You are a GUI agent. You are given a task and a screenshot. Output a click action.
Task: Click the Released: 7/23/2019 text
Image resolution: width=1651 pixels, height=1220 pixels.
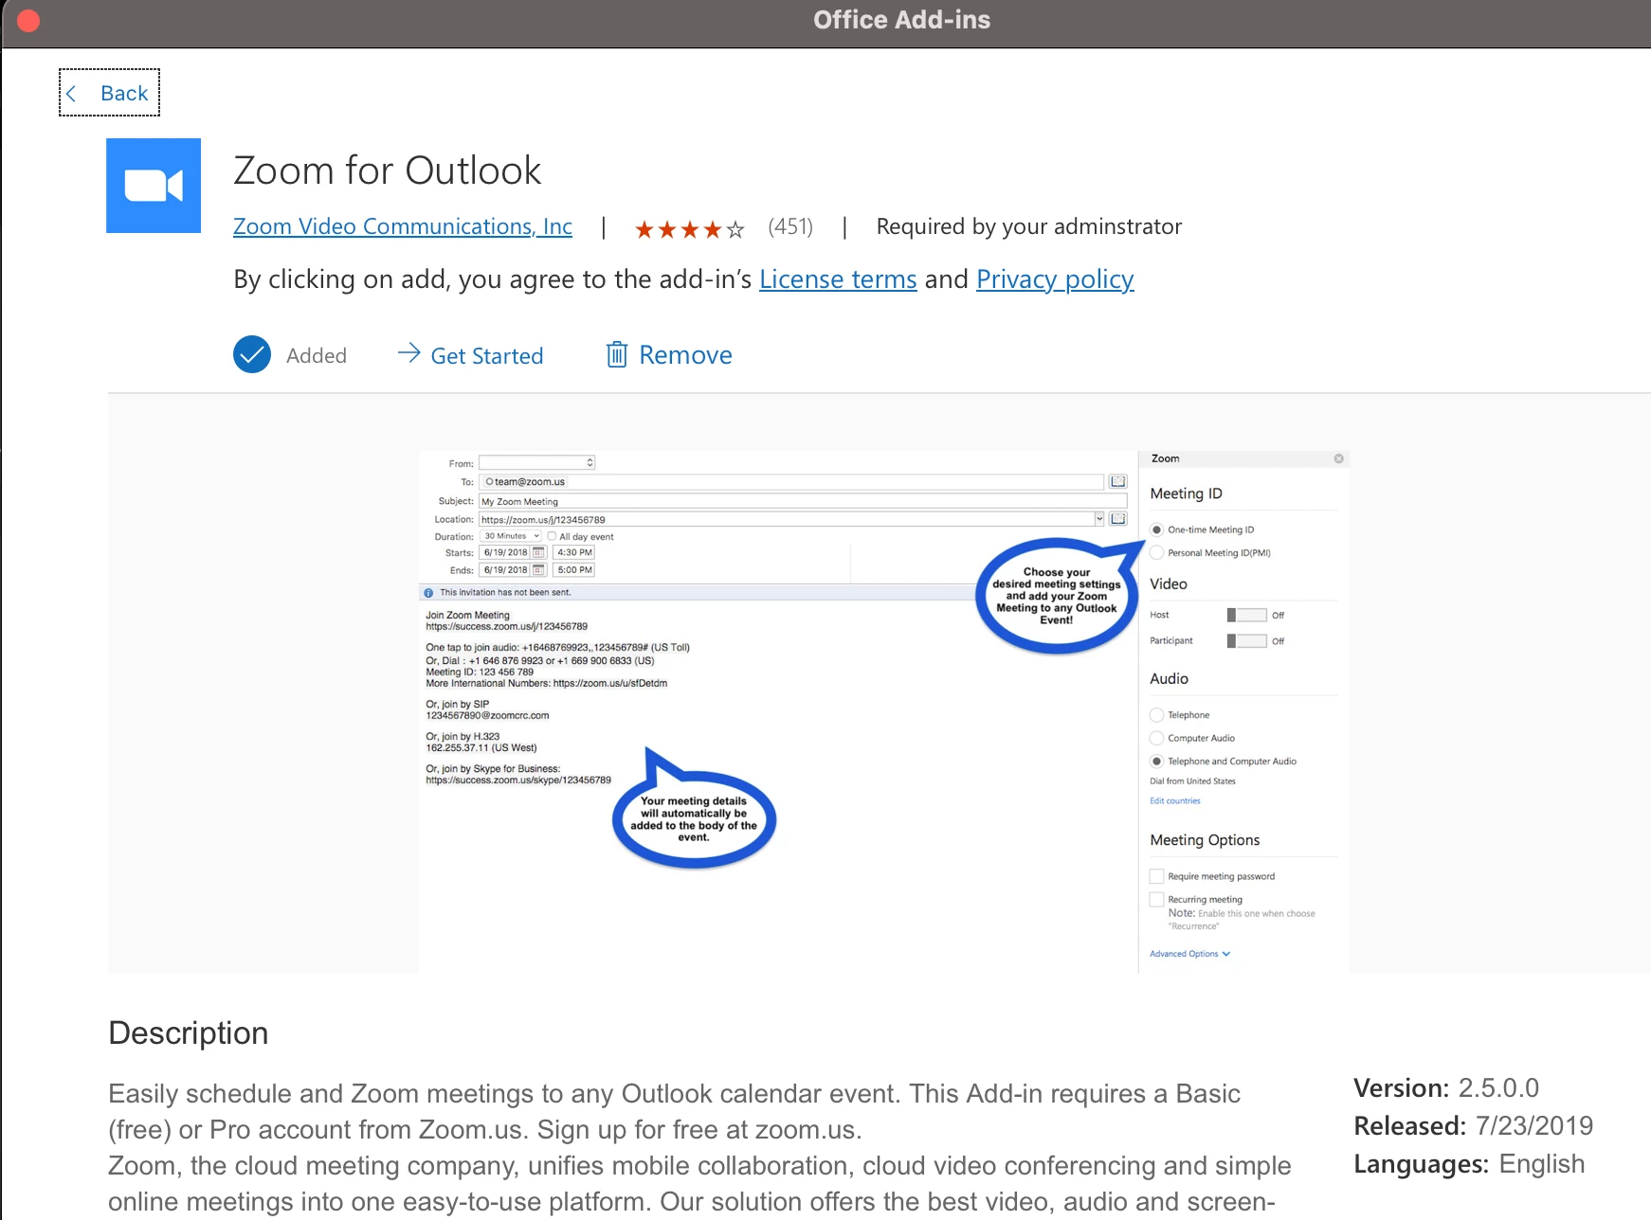point(1474,1125)
